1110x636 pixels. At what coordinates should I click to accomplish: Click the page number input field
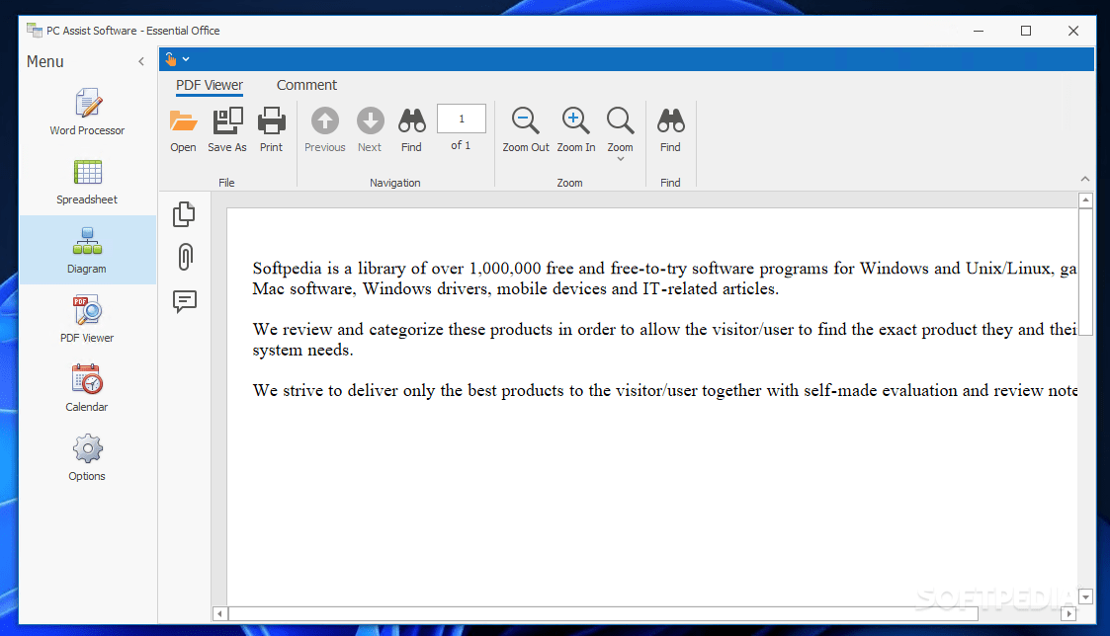[461, 118]
